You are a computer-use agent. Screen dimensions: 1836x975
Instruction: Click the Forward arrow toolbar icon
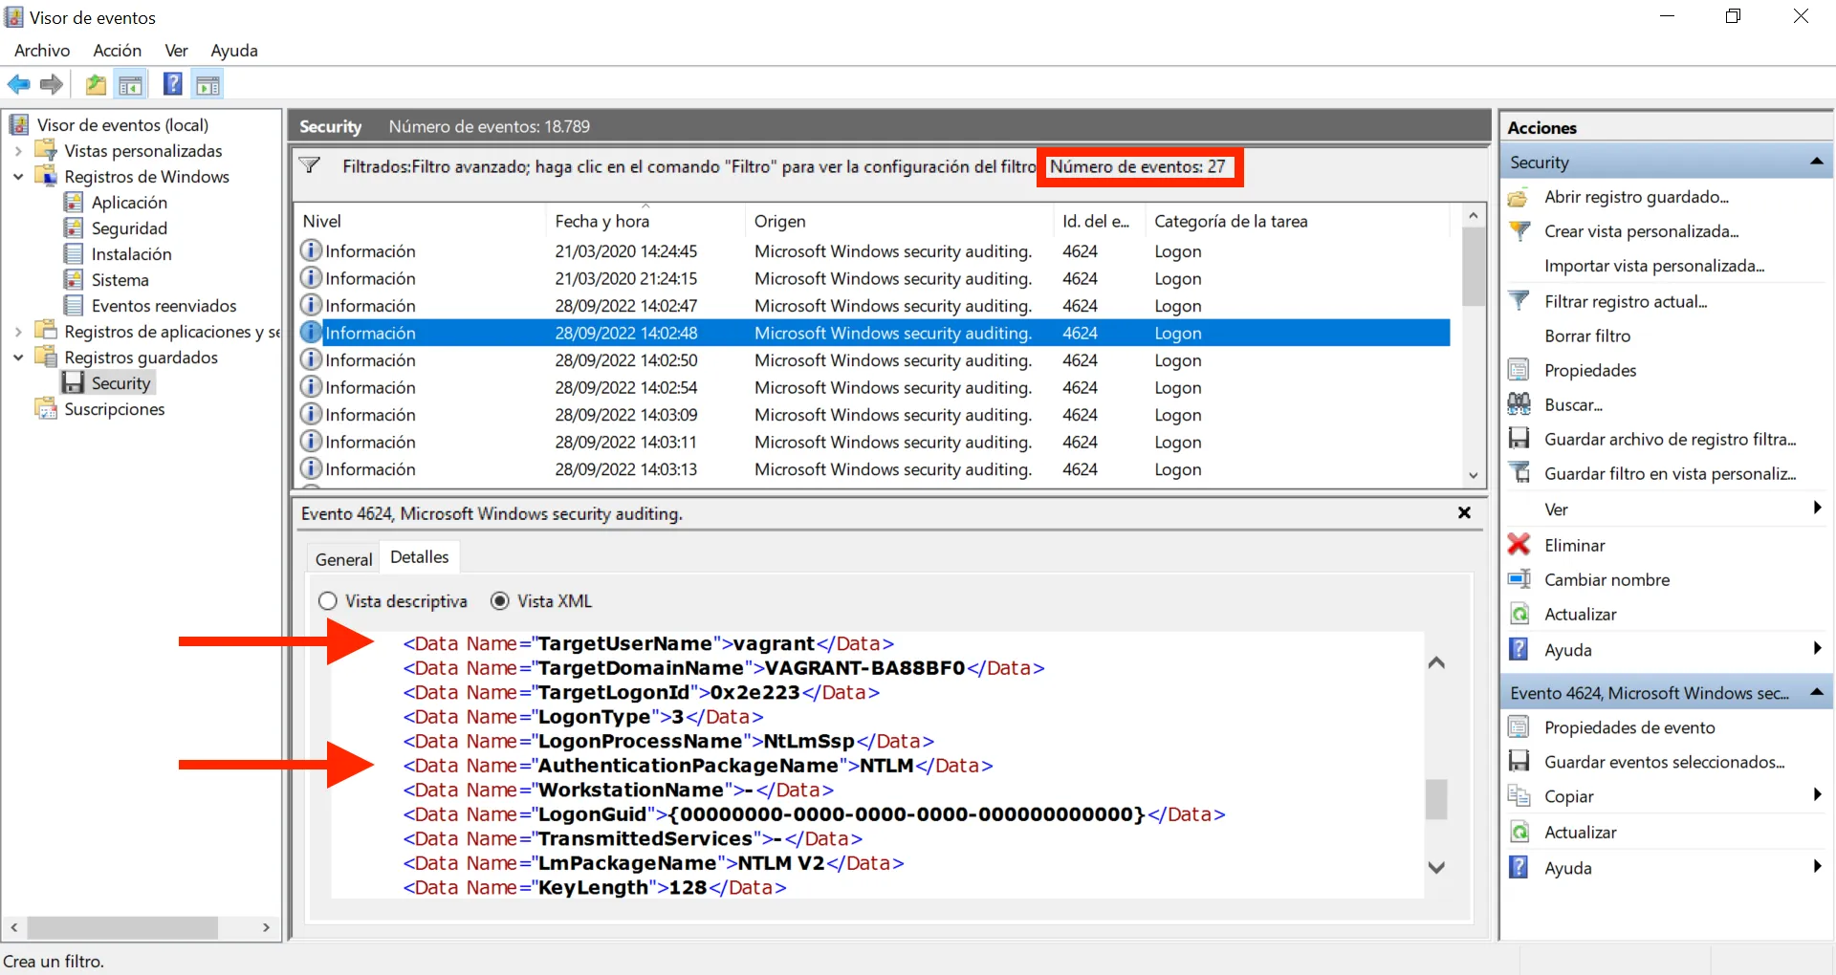click(x=52, y=85)
